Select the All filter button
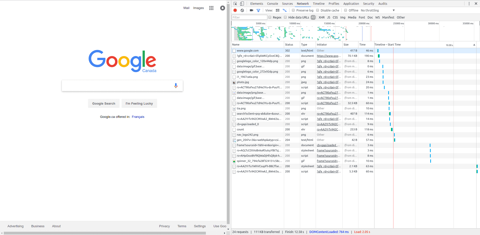480x235 pixels. pos(313,17)
